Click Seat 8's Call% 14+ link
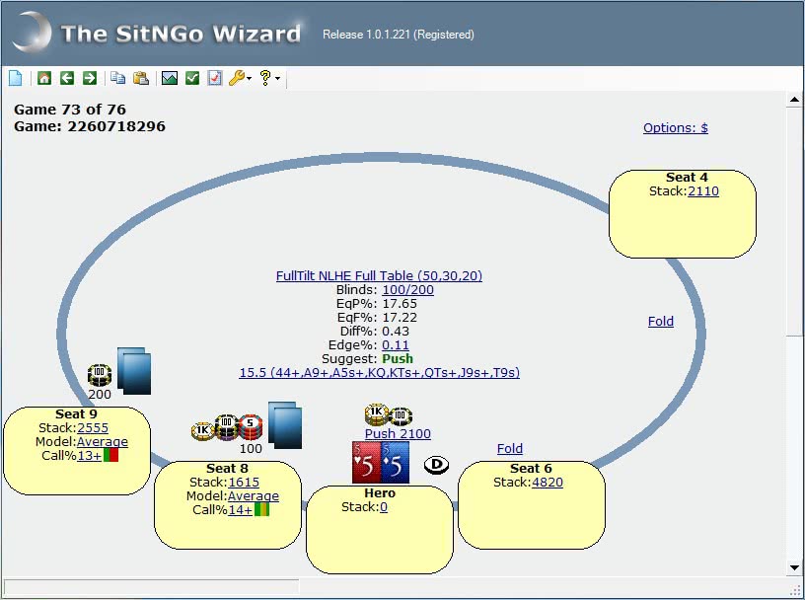 pos(241,510)
